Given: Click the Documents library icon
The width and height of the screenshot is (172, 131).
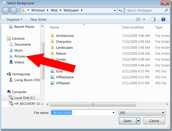Looking at the screenshot, I should pyautogui.click(x=11, y=44).
